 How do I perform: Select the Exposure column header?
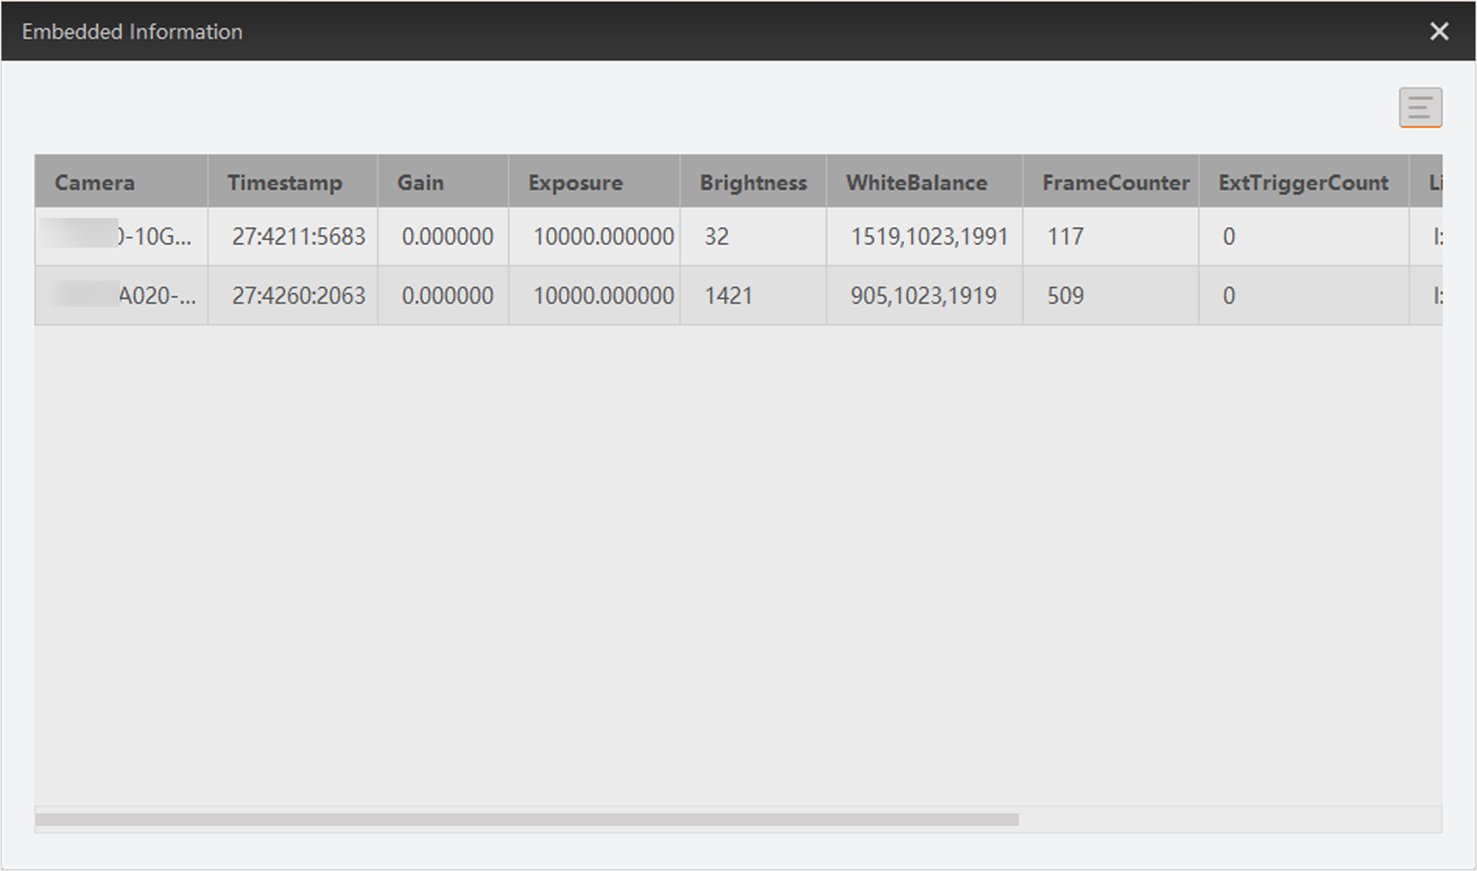(575, 183)
